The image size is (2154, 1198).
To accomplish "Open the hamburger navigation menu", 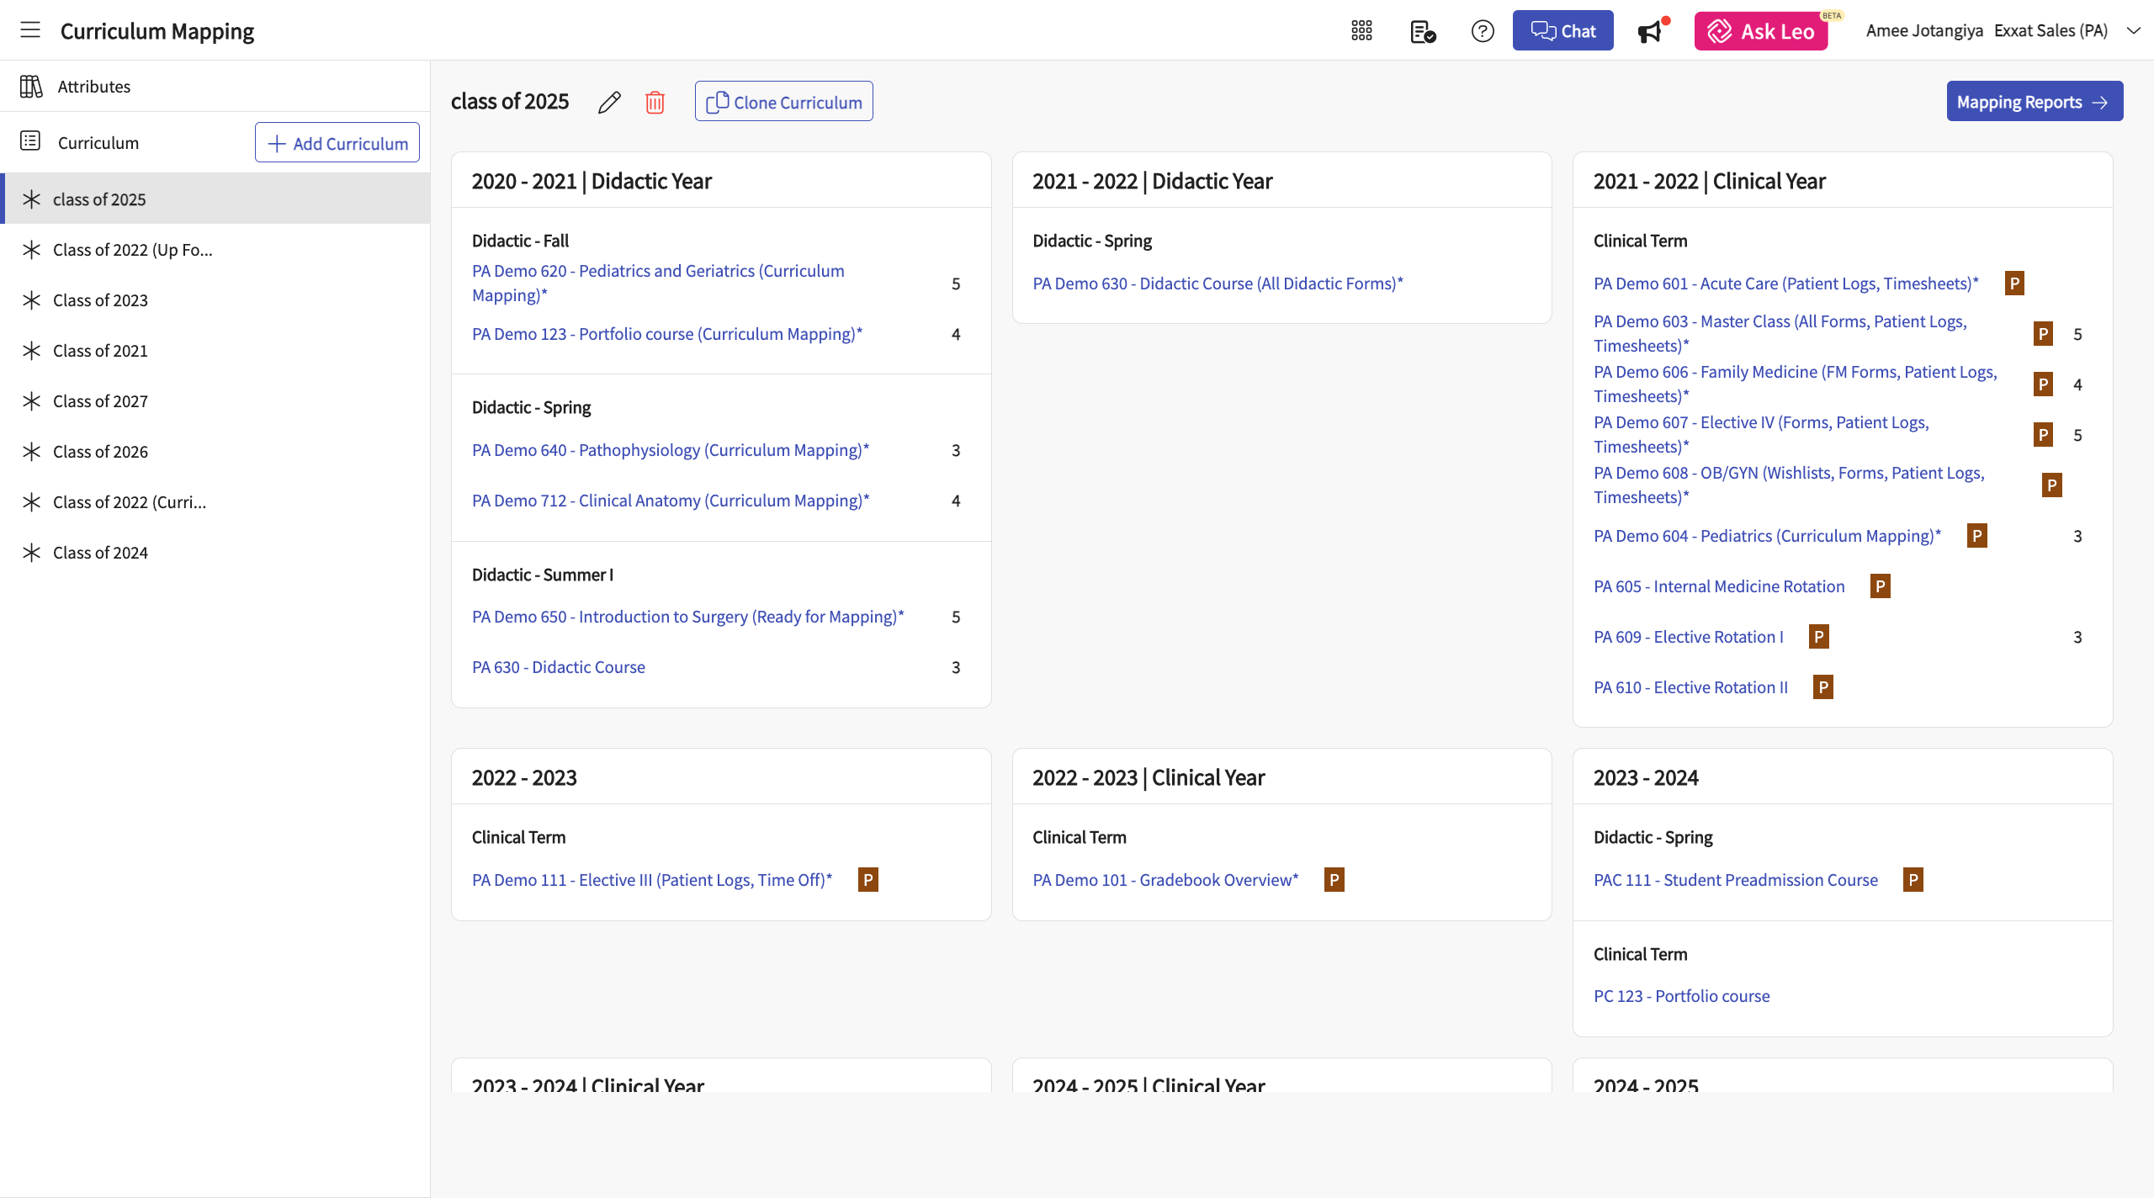I will 30,30.
